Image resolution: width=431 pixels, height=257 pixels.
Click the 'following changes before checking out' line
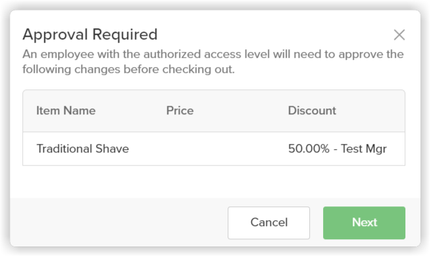coord(128,69)
